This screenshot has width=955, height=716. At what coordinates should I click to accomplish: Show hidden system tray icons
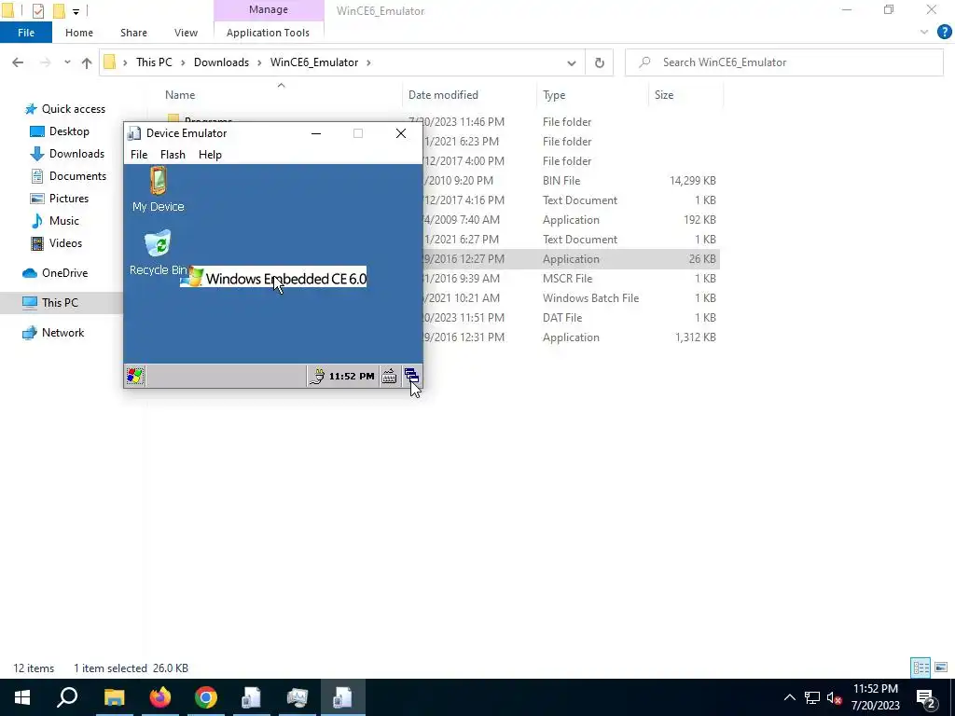tap(789, 697)
